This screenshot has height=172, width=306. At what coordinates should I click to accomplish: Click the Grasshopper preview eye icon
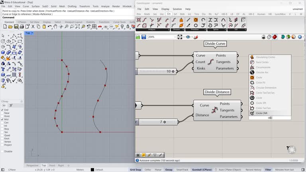click(188, 37)
